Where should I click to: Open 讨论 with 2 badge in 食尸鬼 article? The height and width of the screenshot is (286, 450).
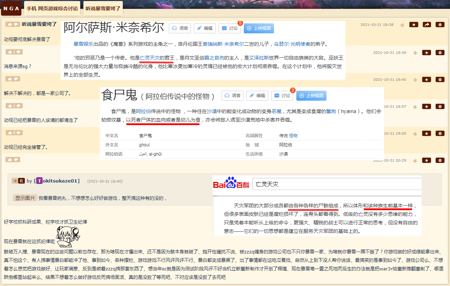click(282, 96)
